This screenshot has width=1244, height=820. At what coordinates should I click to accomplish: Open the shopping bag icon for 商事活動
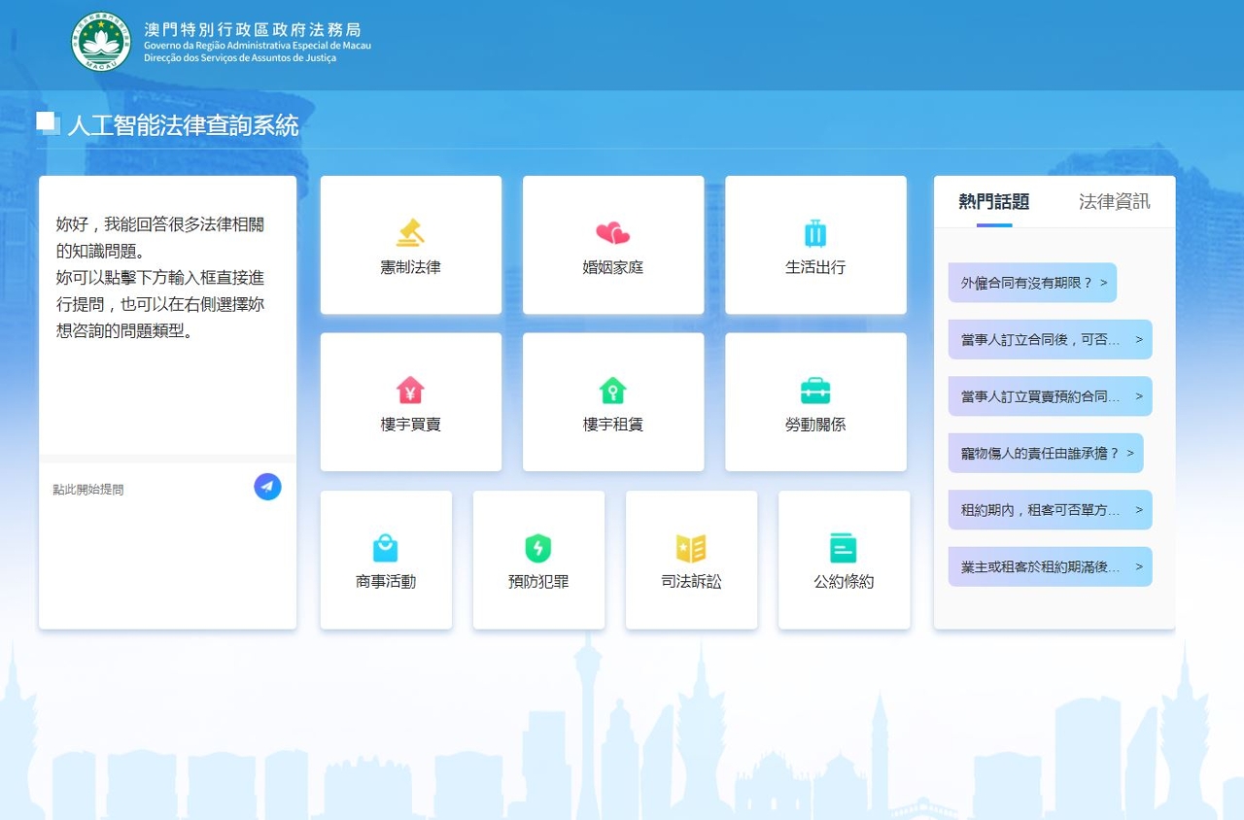[386, 548]
